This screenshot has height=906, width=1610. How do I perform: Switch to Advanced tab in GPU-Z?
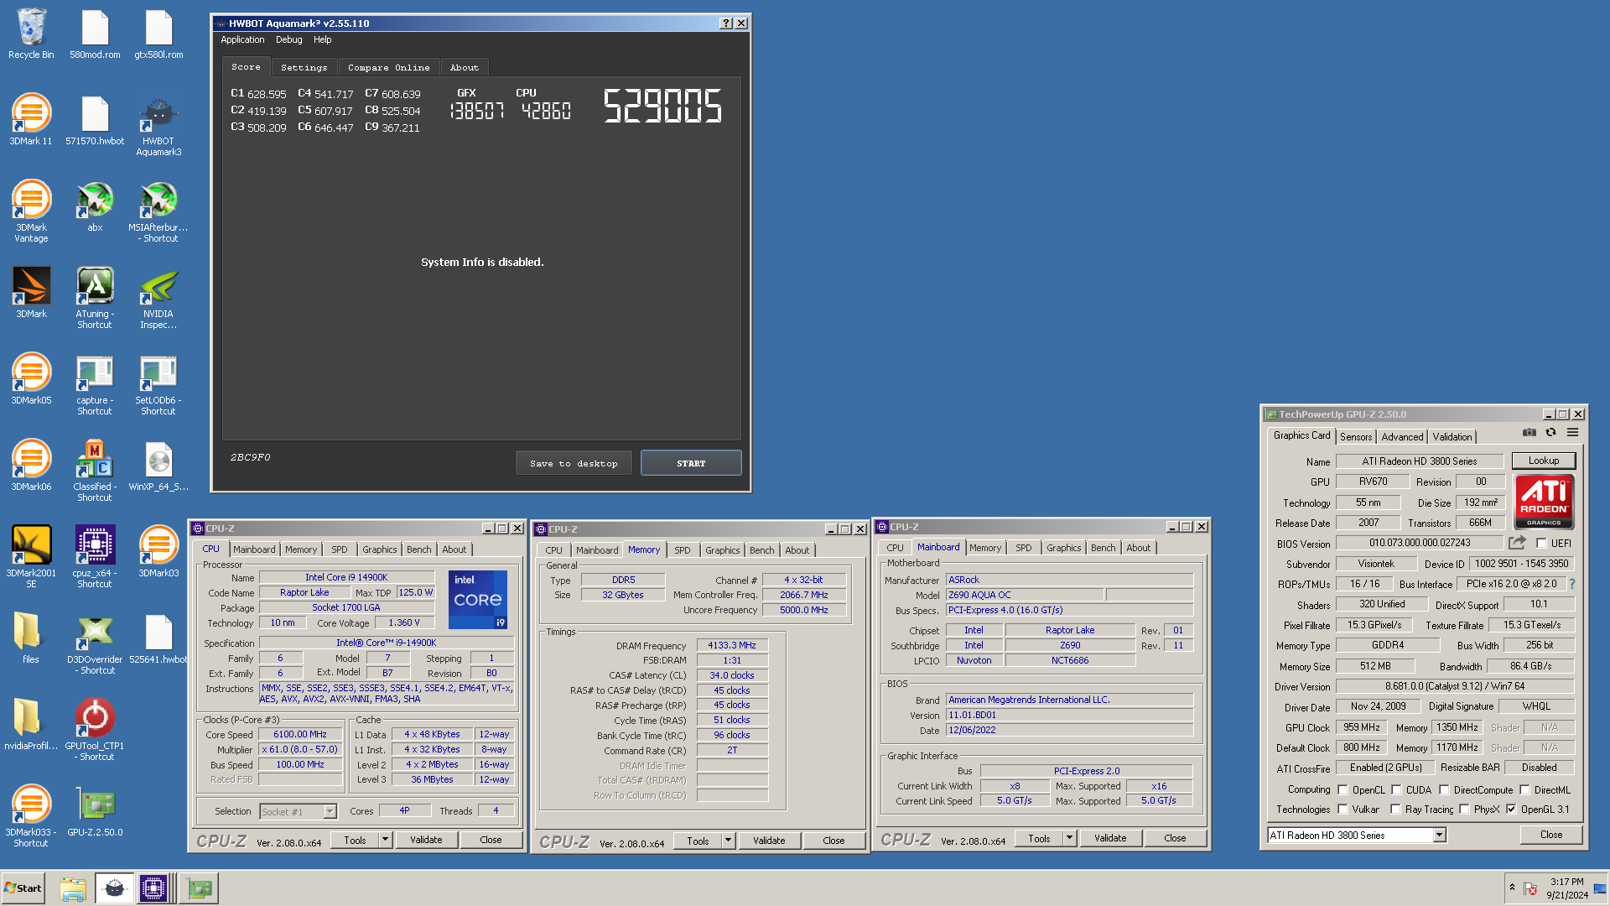[x=1402, y=436]
